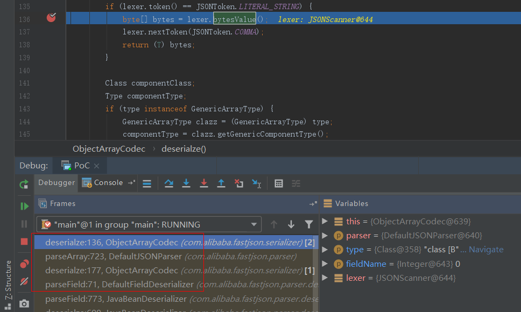This screenshot has width=521, height=312.
Task: Click the red Force Step Into icon
Action: pos(203,183)
